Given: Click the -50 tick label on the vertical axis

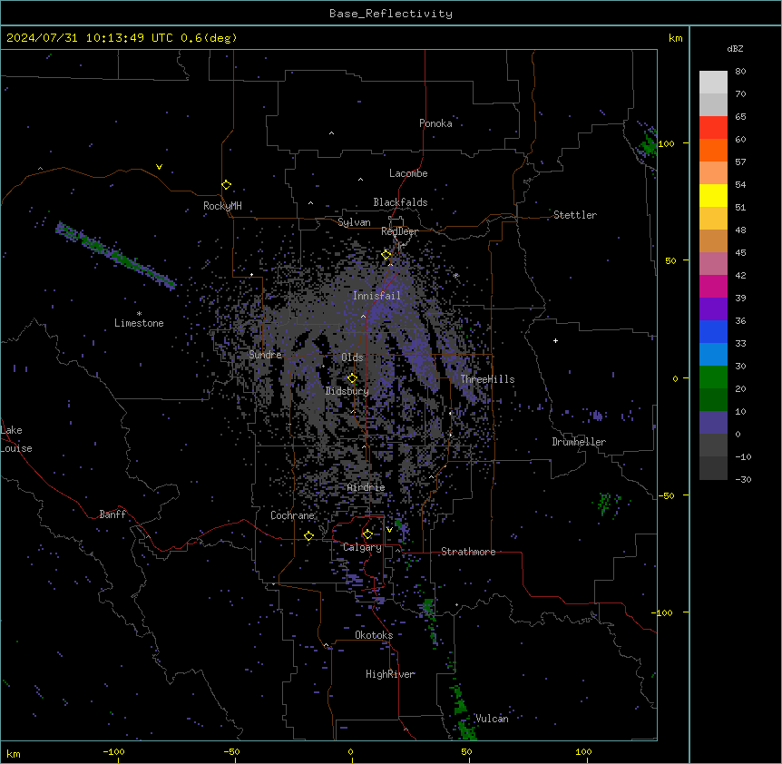Looking at the screenshot, I should 666,495.
